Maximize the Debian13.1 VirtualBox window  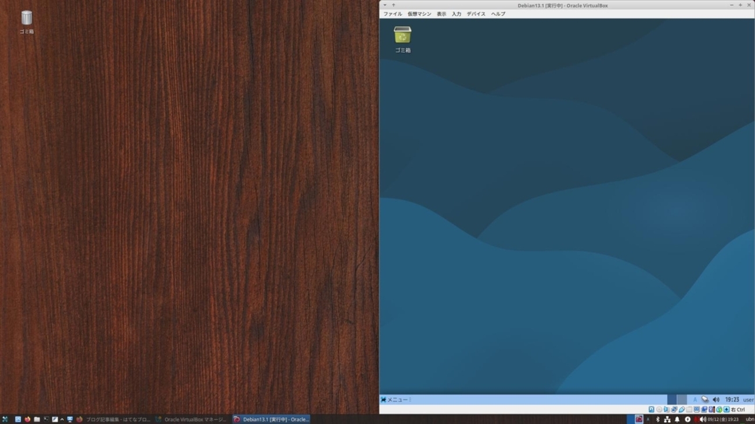(x=740, y=5)
